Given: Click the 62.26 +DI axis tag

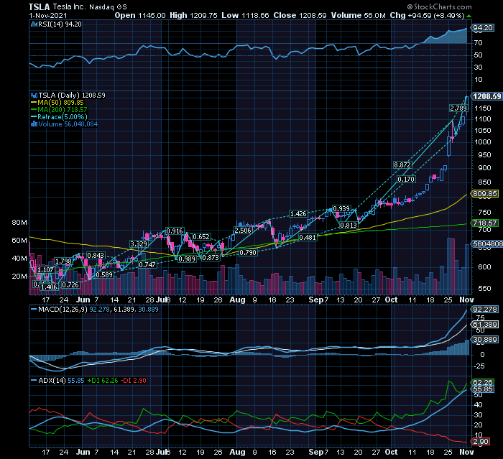Looking at the screenshot, I should (x=483, y=382).
